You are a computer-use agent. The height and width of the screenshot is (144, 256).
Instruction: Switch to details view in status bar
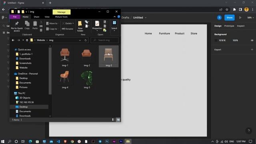(x=113, y=120)
